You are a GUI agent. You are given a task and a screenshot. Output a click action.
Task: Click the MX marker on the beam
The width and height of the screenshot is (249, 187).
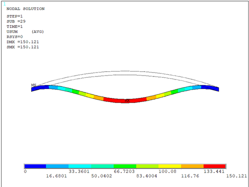click(127, 100)
